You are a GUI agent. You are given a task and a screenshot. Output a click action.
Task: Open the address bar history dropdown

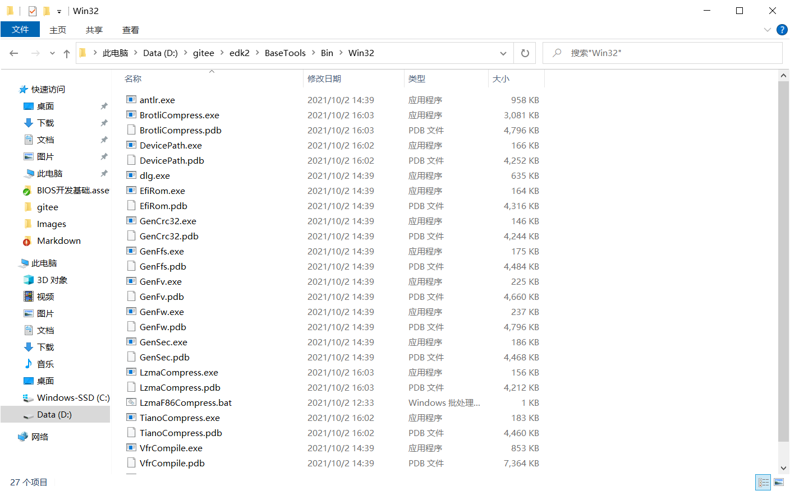503,53
